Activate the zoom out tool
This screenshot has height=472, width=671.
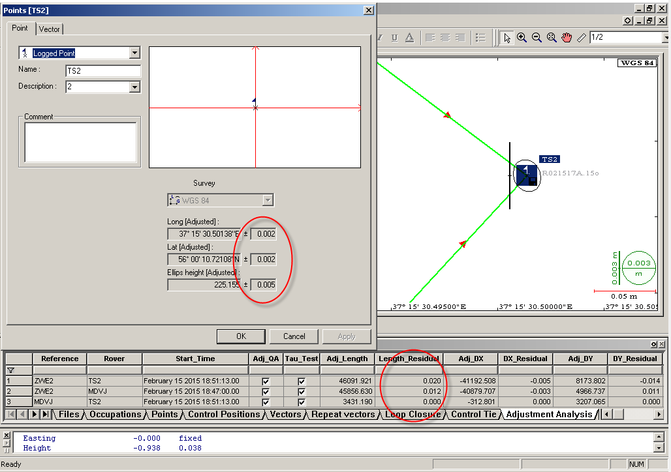click(537, 38)
